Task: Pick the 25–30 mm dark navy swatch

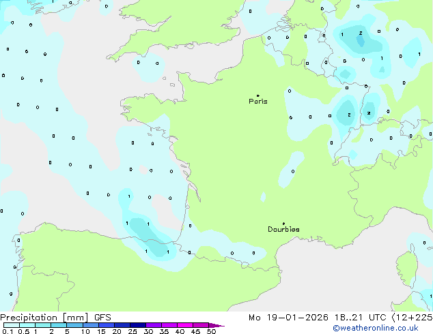Action: (138, 325)
